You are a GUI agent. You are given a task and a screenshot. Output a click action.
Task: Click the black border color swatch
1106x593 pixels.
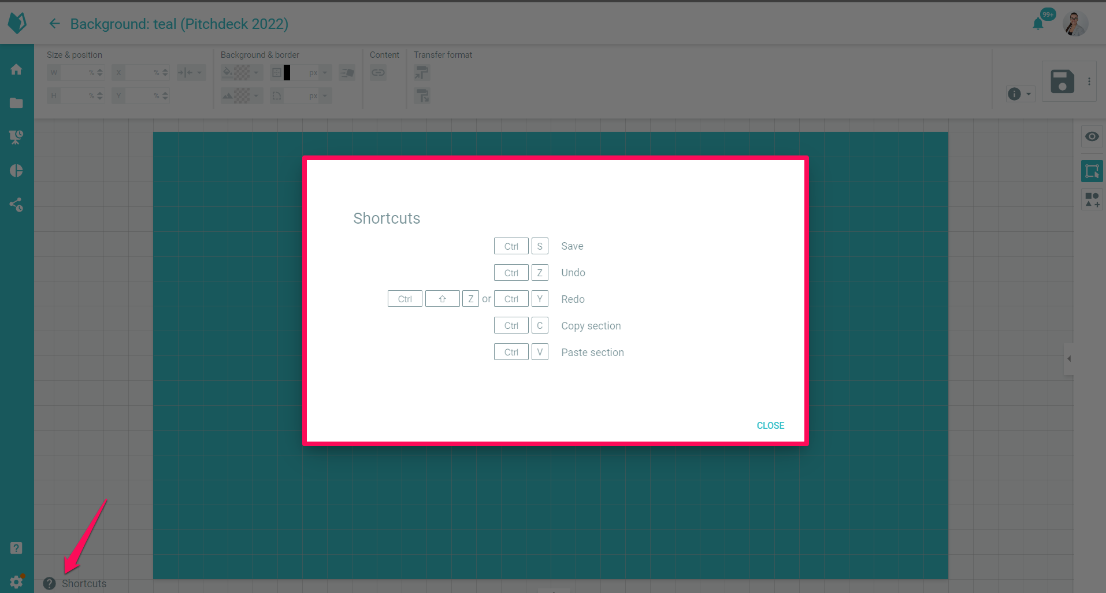tap(287, 73)
